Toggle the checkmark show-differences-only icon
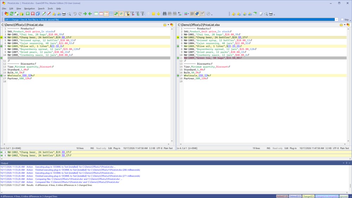The height and width of the screenshot is (198, 352). click(121, 14)
